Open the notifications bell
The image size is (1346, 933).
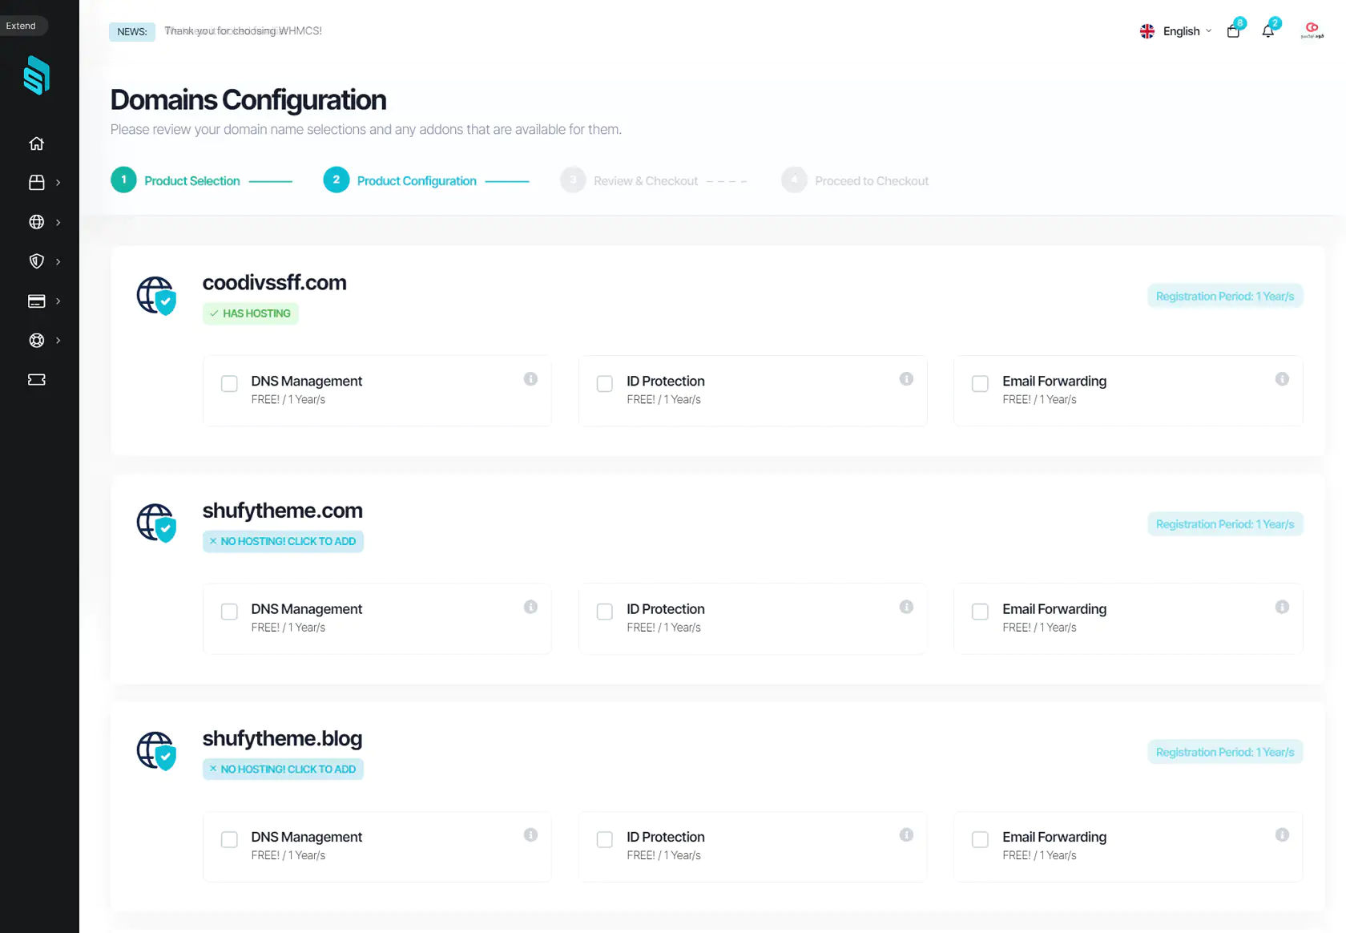coord(1268,31)
